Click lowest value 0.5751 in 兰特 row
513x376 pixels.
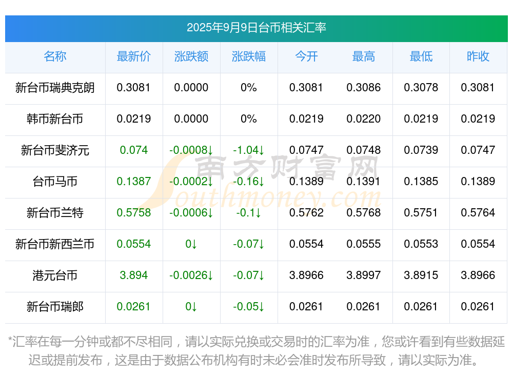(x=421, y=212)
